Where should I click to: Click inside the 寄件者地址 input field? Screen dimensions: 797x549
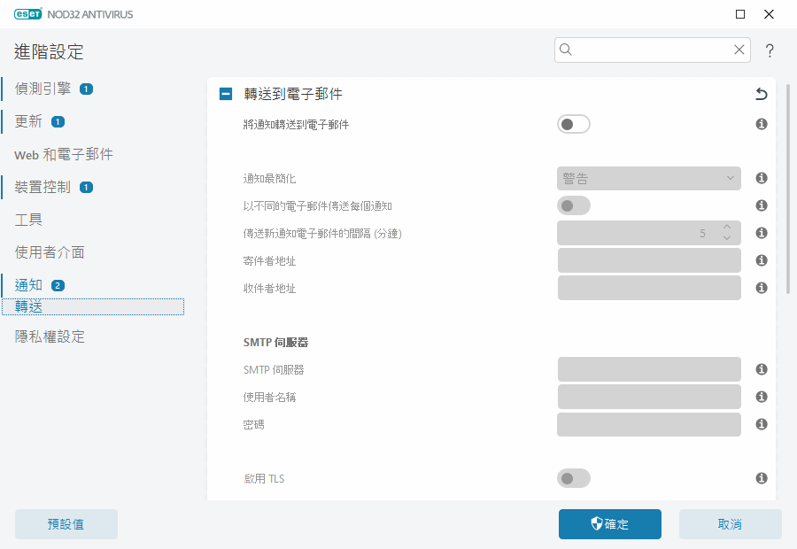coord(649,259)
